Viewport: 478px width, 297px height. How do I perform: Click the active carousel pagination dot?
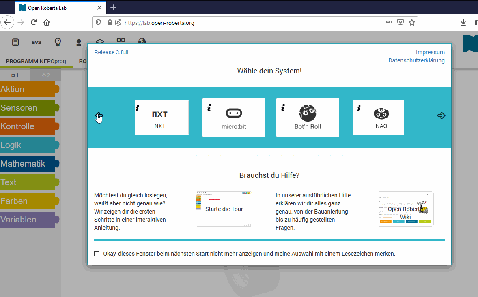[x=245, y=155]
